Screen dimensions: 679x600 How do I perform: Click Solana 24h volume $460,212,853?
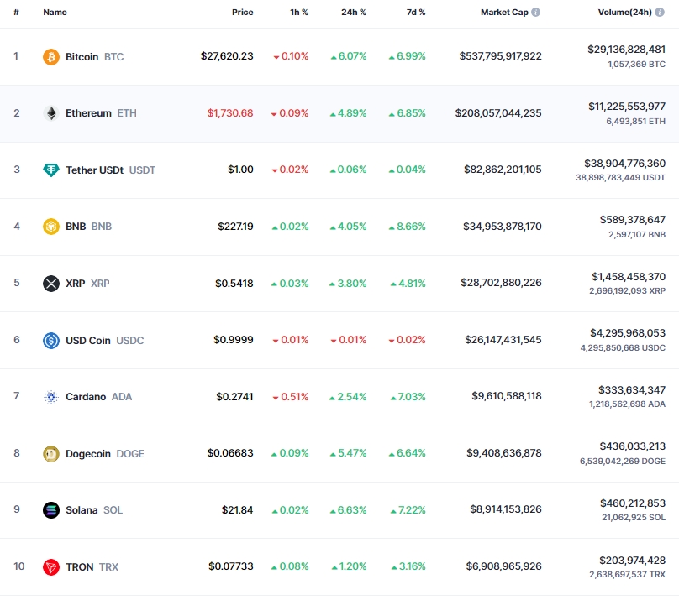[x=633, y=503]
